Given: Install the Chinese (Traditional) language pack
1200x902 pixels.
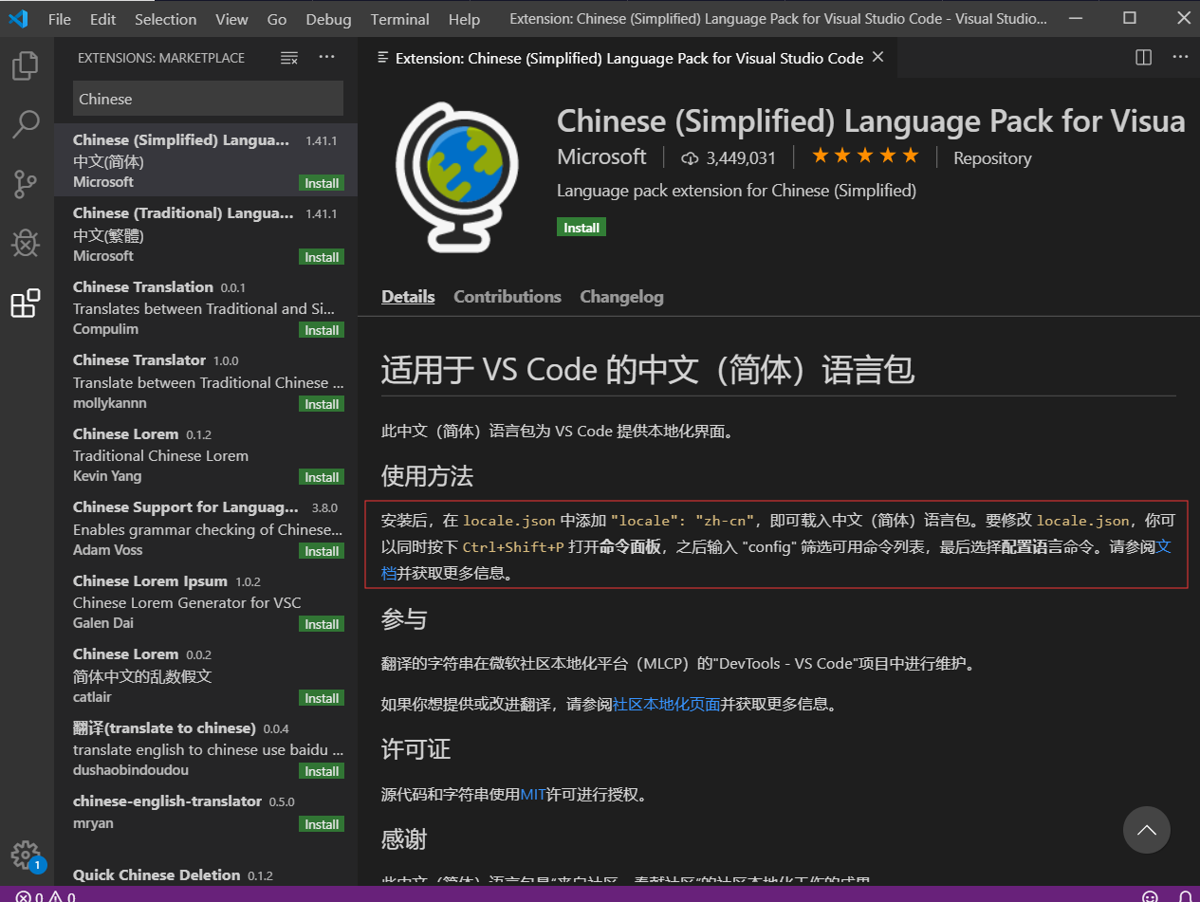Looking at the screenshot, I should point(321,256).
